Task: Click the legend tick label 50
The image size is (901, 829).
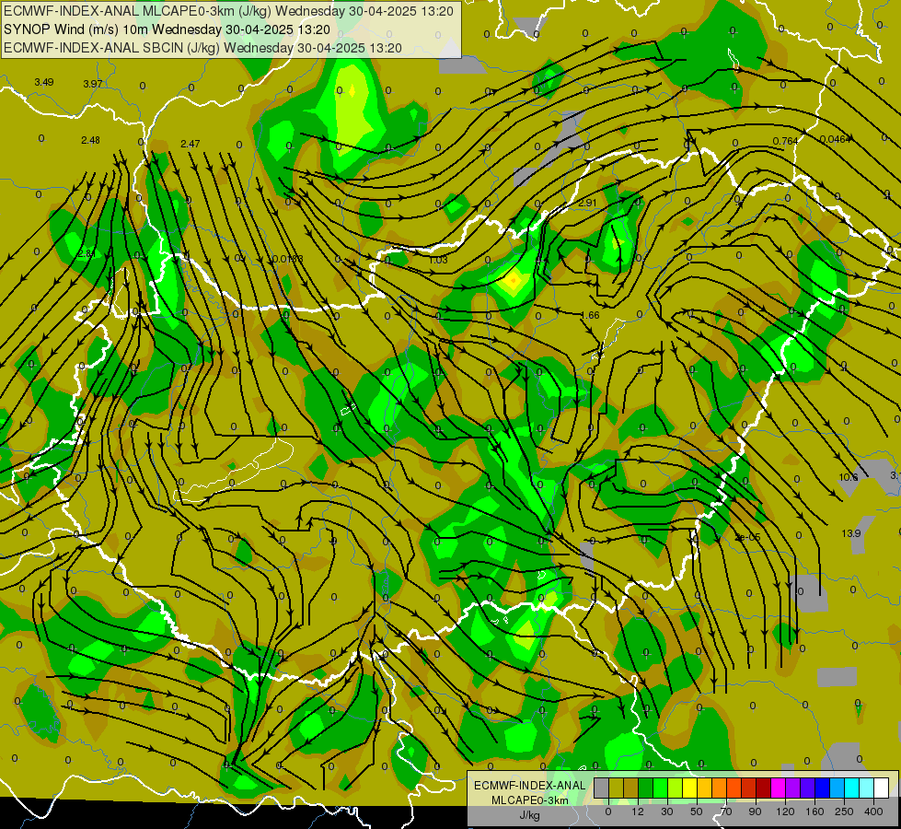Action: point(697,811)
